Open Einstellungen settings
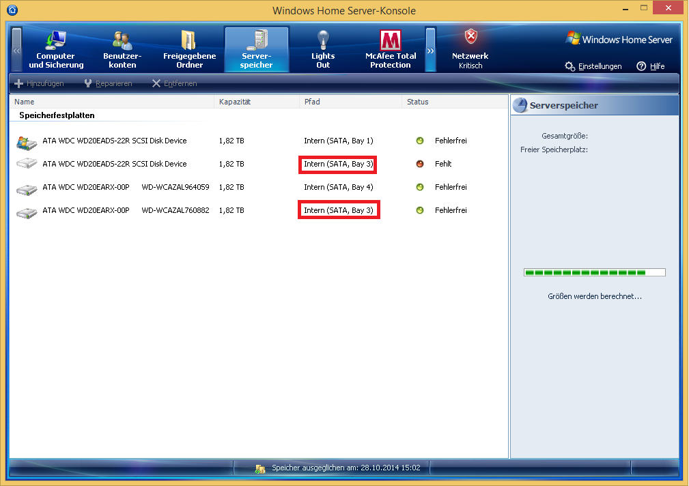 point(593,66)
